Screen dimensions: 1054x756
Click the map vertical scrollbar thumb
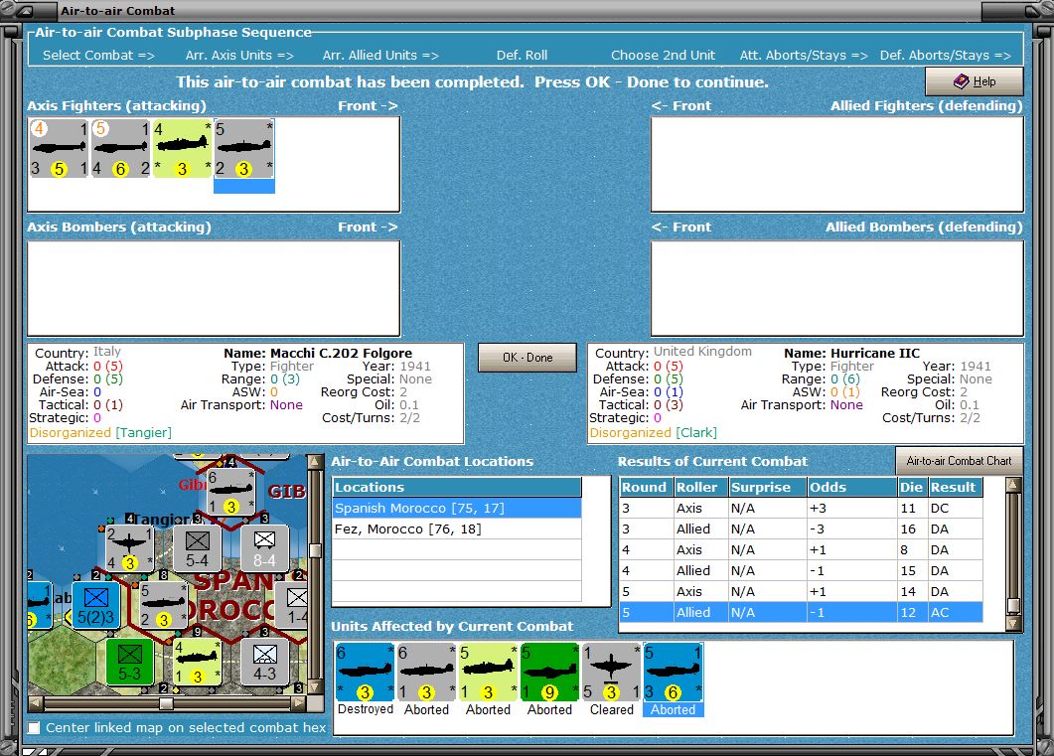314,551
